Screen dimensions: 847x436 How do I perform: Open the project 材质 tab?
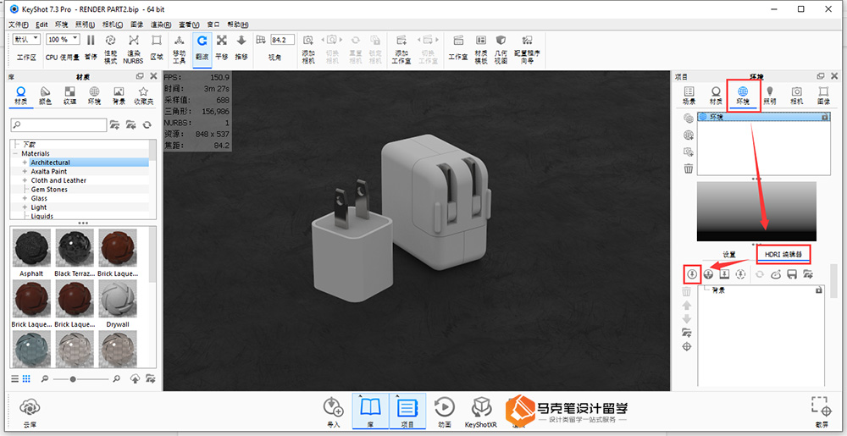(716, 96)
